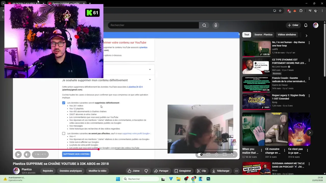This screenshot has height=183, width=326.
Task: Open Photoshop from the taskbar
Action: point(208,179)
